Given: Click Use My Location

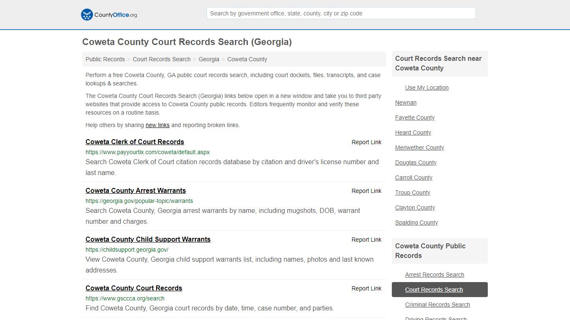Looking at the screenshot, I should click(427, 87).
